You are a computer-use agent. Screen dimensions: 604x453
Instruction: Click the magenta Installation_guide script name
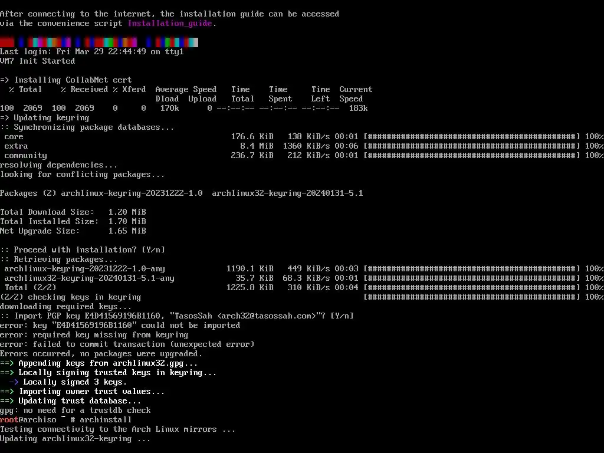coord(170,24)
